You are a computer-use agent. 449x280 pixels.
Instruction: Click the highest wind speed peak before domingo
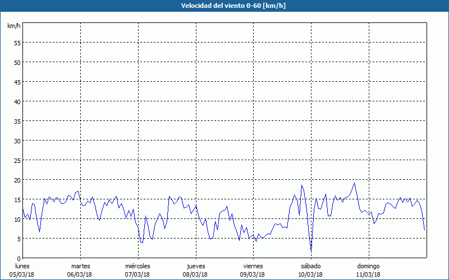[x=354, y=183]
